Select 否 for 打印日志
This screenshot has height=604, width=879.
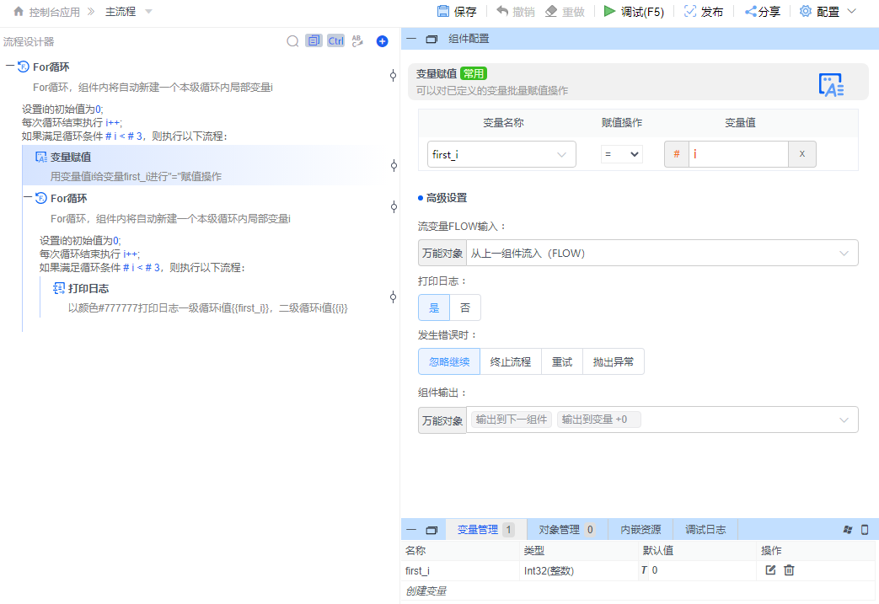(465, 307)
